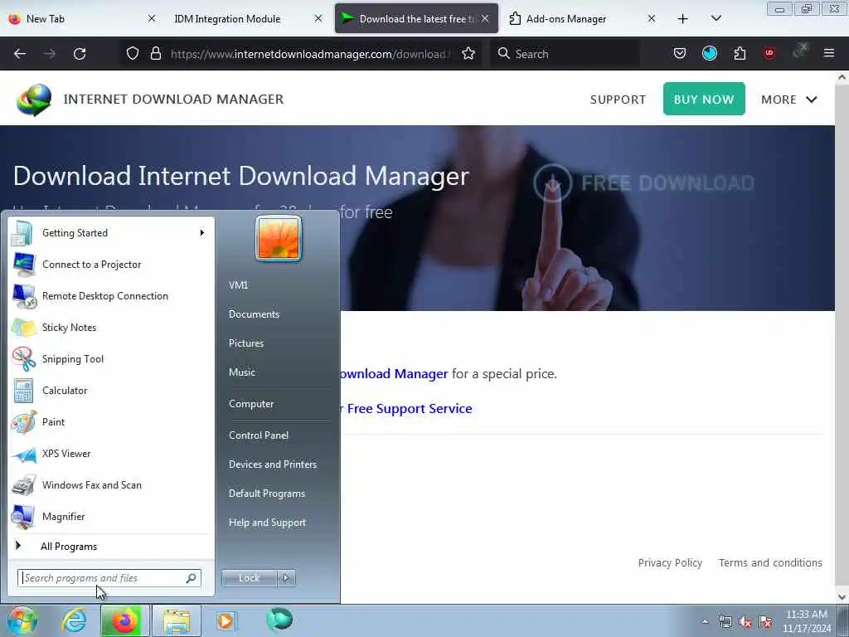Open Firefox application menu
Screen dimensions: 849x637
click(828, 53)
